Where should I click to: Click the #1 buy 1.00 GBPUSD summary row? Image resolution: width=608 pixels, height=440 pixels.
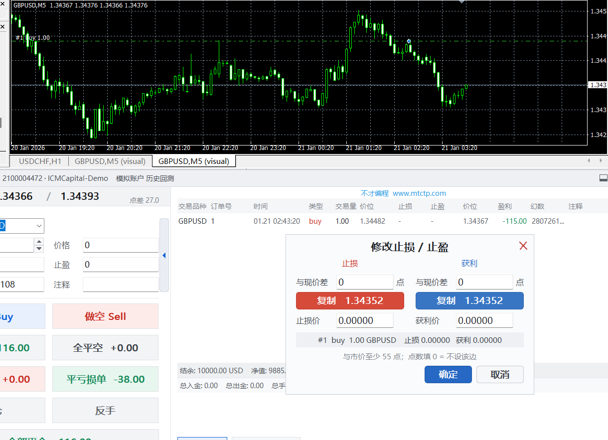tap(410, 340)
